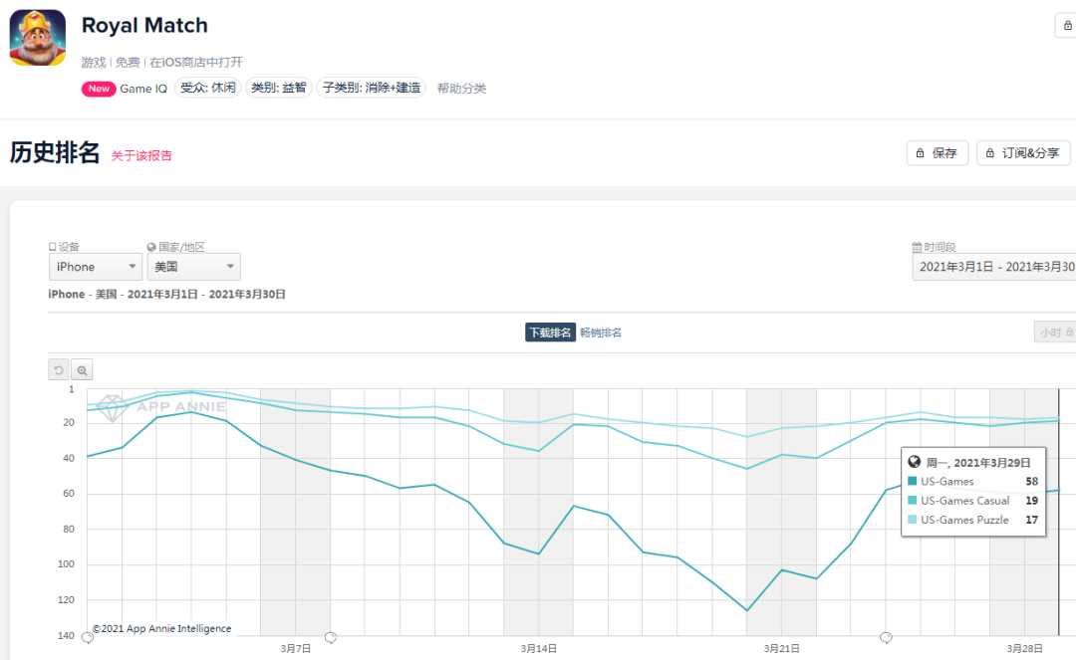The width and height of the screenshot is (1076, 660).
Task: Open the 关于该报告 link
Action: [x=141, y=155]
